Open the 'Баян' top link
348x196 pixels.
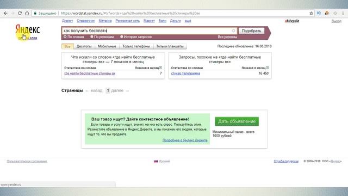[162, 21]
